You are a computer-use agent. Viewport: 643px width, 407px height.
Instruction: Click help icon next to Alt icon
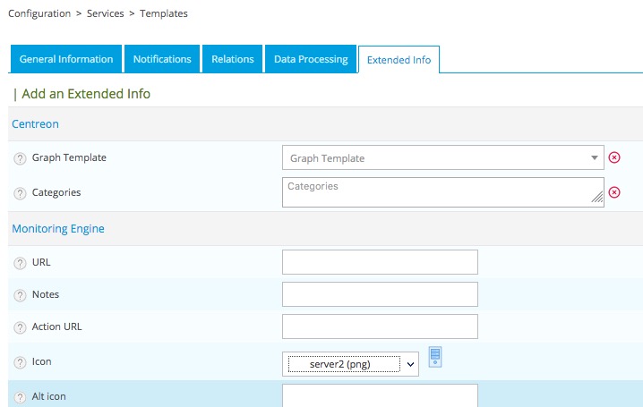pos(20,396)
